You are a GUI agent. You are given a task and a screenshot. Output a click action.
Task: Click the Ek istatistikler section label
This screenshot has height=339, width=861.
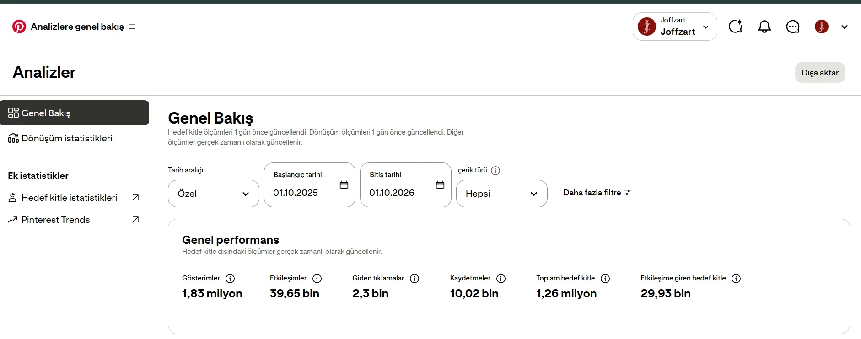[38, 176]
